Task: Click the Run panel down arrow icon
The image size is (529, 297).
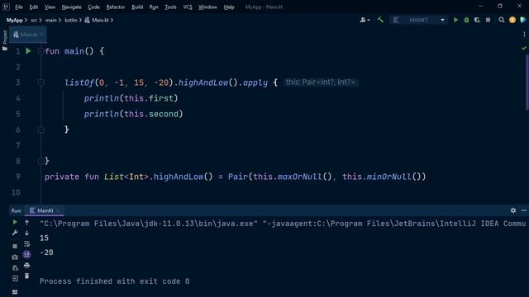Action: click(26, 233)
